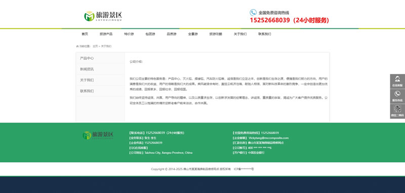The width and height of the screenshot is (405, 193).
Task: Click the 开户银行 中国农业银行 line
Action: (248, 152)
